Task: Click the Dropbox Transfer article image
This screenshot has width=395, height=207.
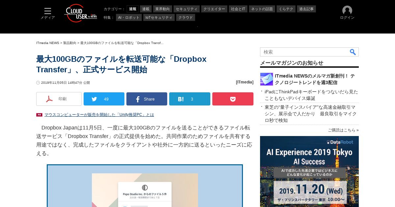Action: pyautogui.click(x=145, y=186)
